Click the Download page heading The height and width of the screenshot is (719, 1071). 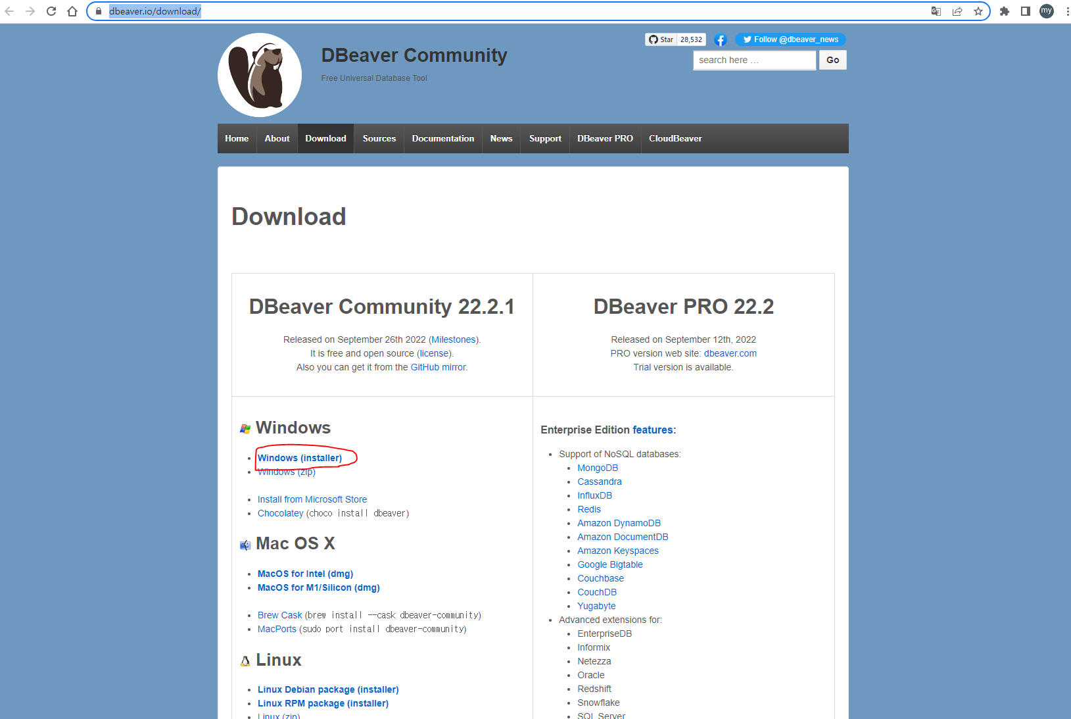(x=289, y=216)
